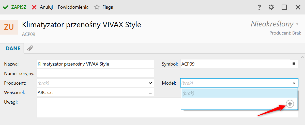Collapse the form section chevron
The height and width of the screenshot is (125, 305).
click(302, 57)
